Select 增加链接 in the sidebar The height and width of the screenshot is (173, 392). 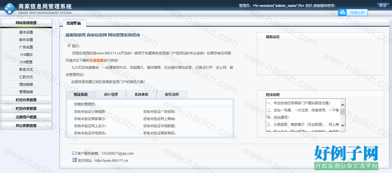tap(26, 84)
